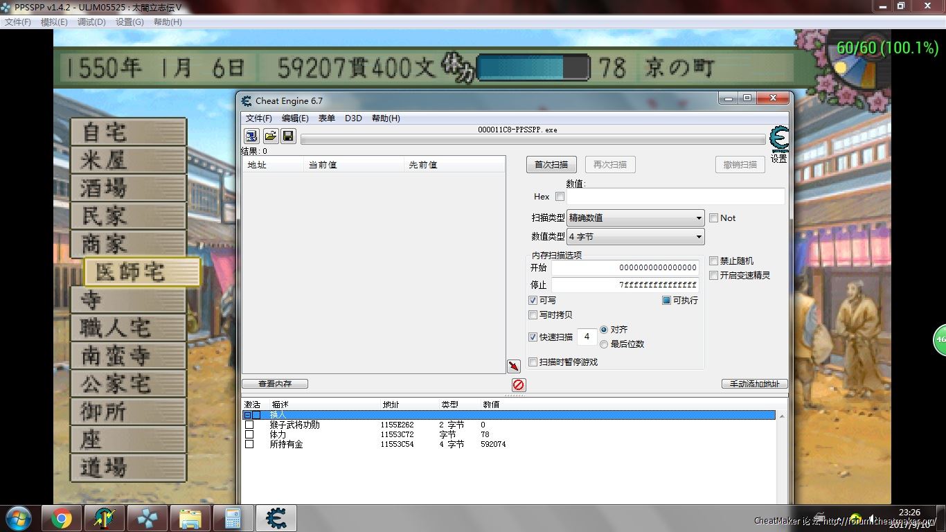Toggle the Hex checkbox
The width and height of the screenshot is (946, 532).
click(x=560, y=197)
